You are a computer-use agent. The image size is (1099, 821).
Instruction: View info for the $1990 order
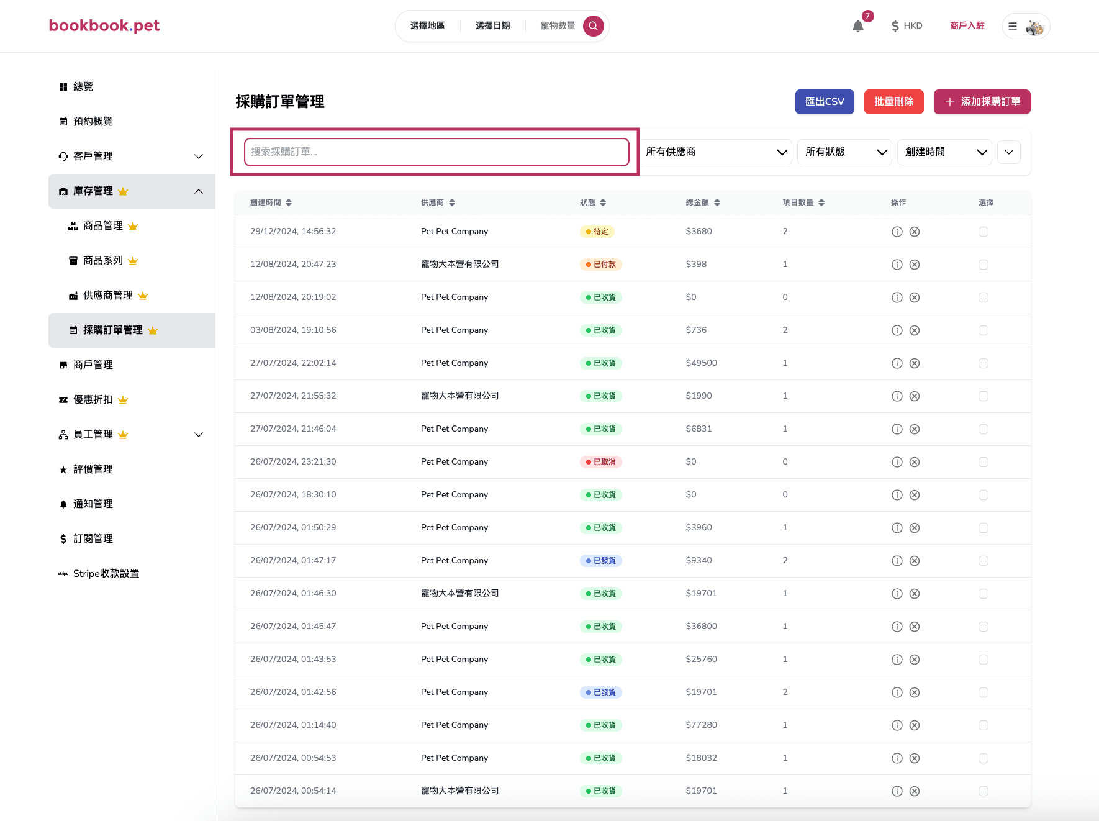coord(897,396)
